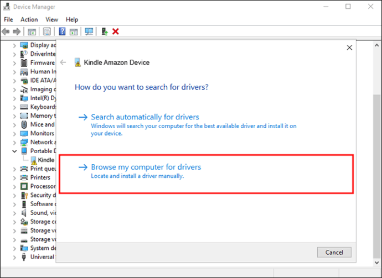Click the scan for hardware changes monitor icon
The height and width of the screenshot is (278, 382).
(x=89, y=32)
